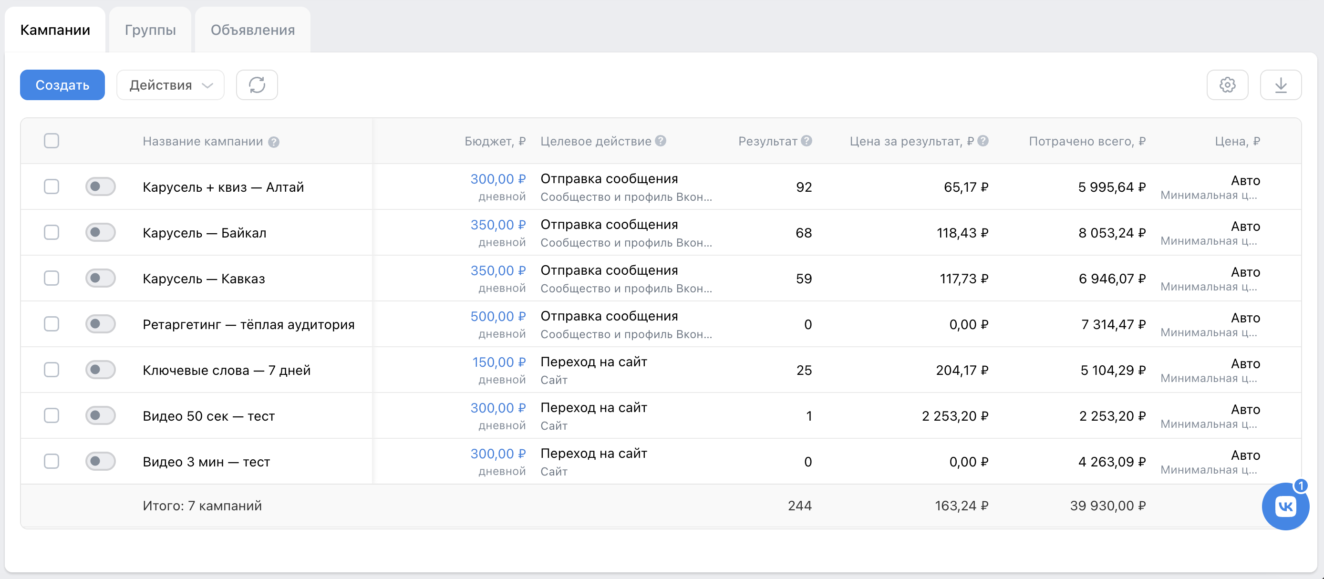Screen dimensions: 1324x579
Task: Click the Результат column header
Action: pyautogui.click(x=767, y=141)
